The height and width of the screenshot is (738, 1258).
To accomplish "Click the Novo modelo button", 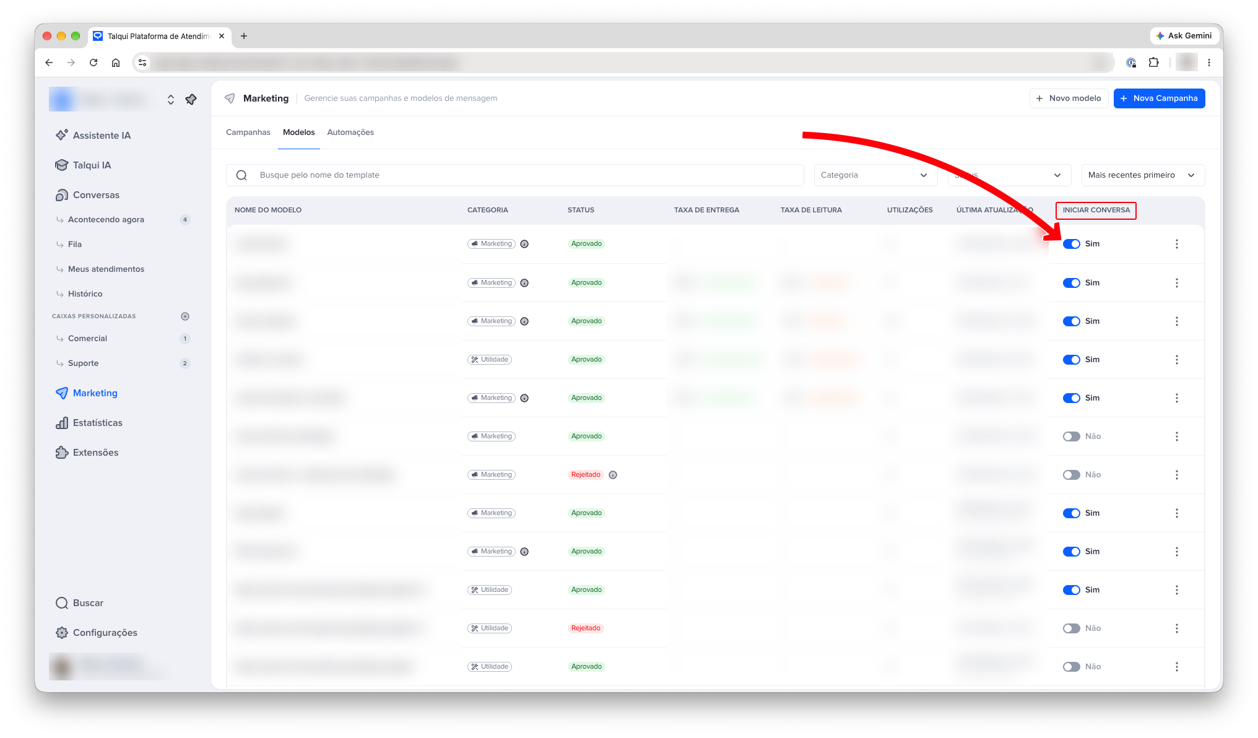I will 1069,98.
